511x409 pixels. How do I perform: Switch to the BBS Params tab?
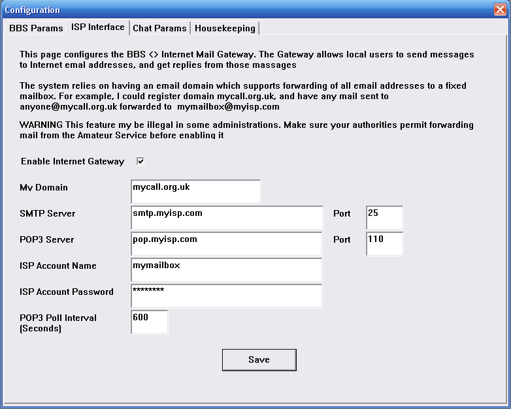pyautogui.click(x=36, y=28)
